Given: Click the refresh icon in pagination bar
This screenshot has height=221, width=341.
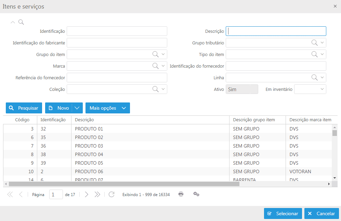Looking at the screenshot, I should [112, 194].
